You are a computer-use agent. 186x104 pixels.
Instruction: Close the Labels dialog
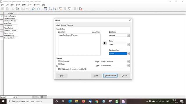coord(130,20)
